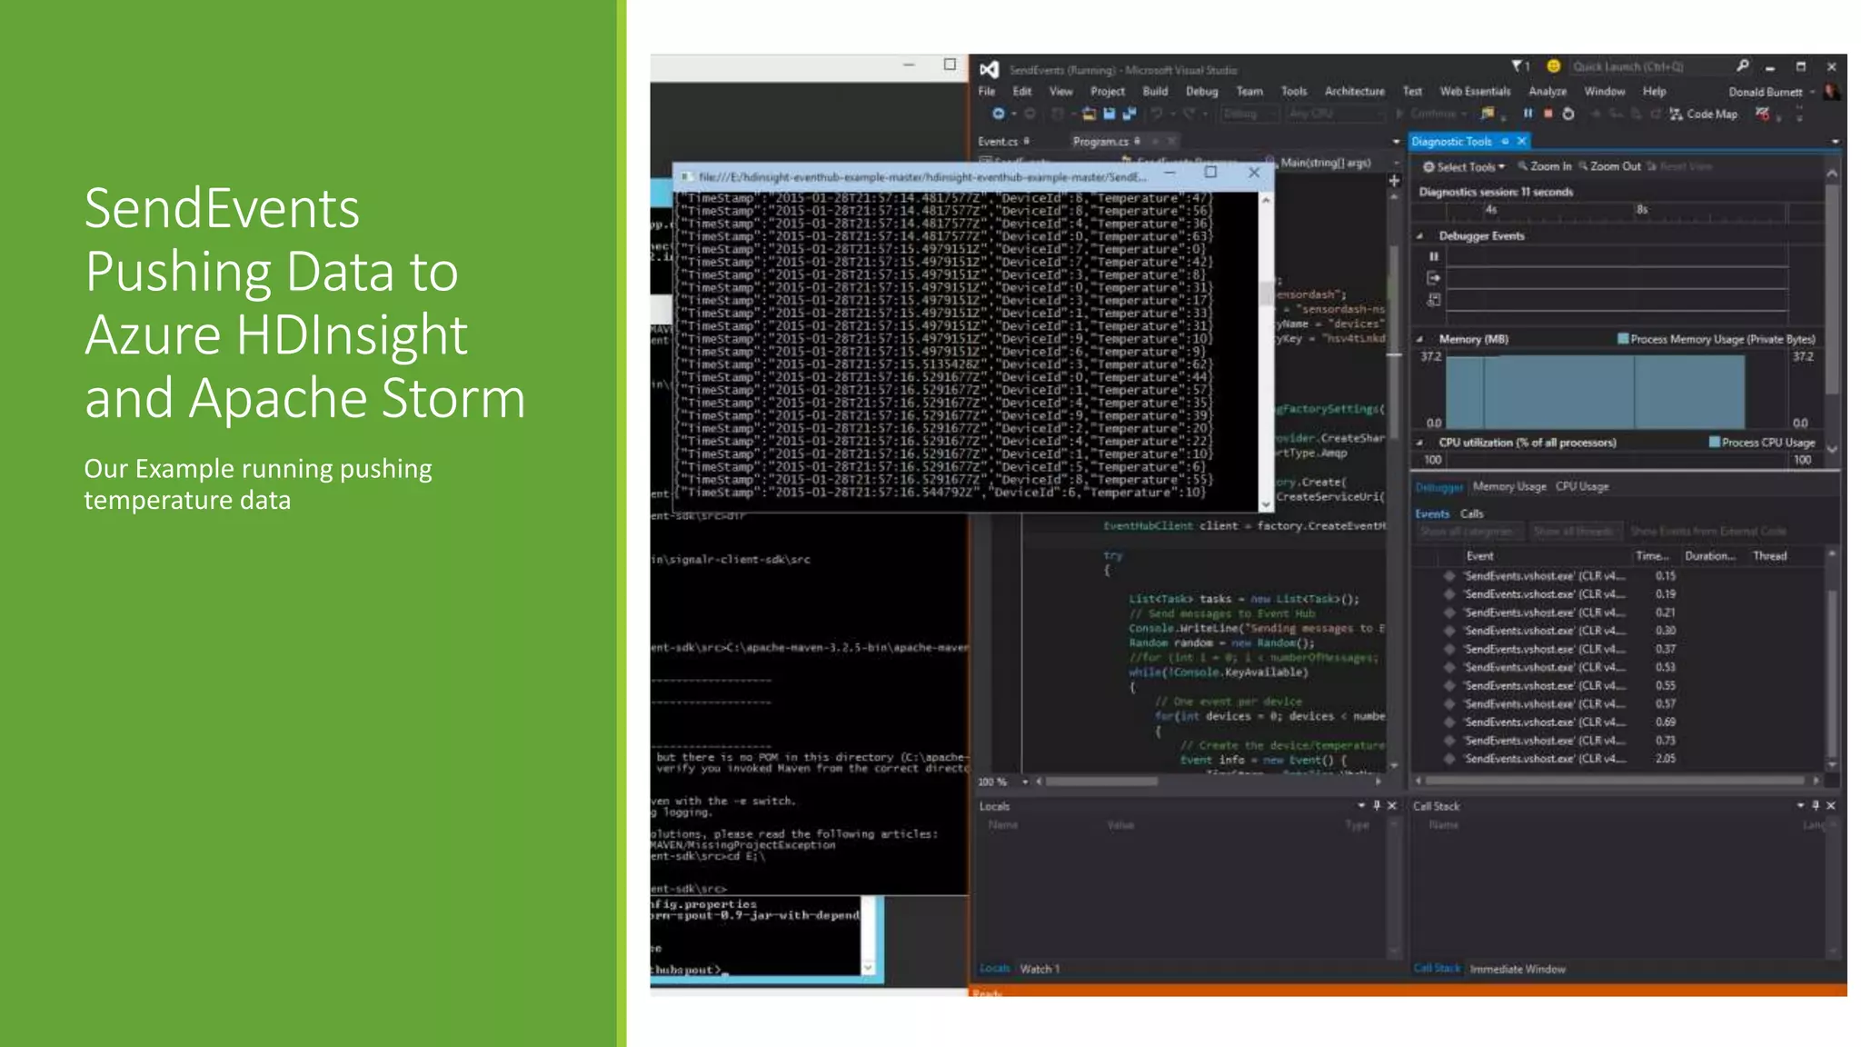Click the Select Tools gear icon
The image size is (1861, 1047).
pyautogui.click(x=1428, y=166)
